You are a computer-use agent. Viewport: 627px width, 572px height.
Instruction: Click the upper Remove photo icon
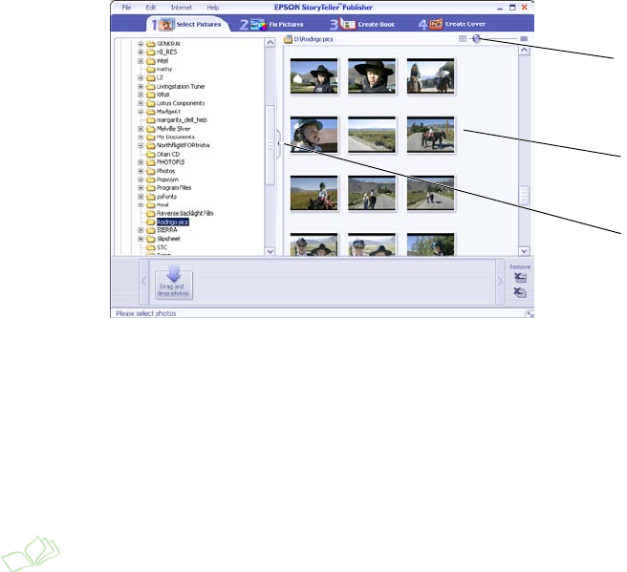(520, 277)
